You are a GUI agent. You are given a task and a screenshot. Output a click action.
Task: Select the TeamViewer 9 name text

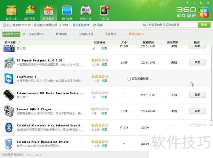pos(26,77)
